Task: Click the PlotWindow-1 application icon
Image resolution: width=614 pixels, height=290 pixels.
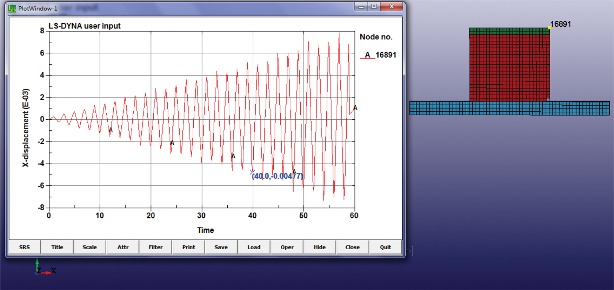Action: [12, 8]
